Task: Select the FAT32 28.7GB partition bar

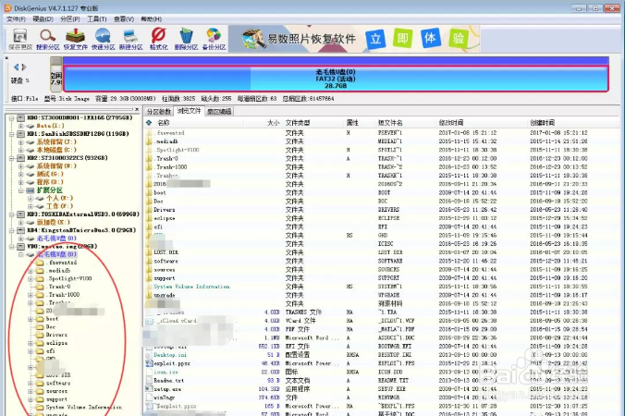Action: click(336, 79)
